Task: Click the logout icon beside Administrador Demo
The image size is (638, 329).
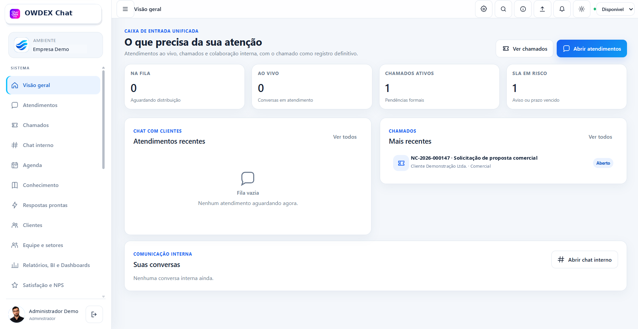Action: coord(94,314)
